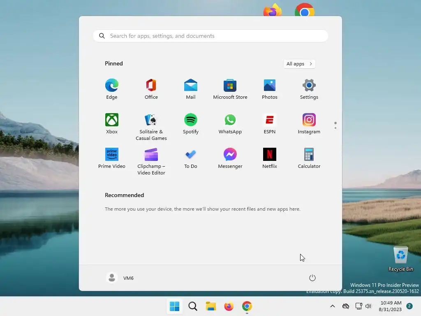The image size is (421, 316).
Task: Open the WhatsApp pinned app
Action: tap(230, 124)
